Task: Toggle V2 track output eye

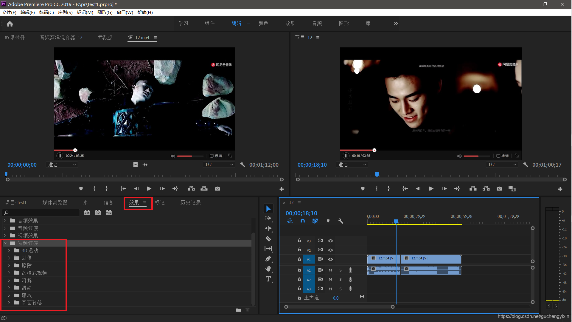Action: click(330, 250)
